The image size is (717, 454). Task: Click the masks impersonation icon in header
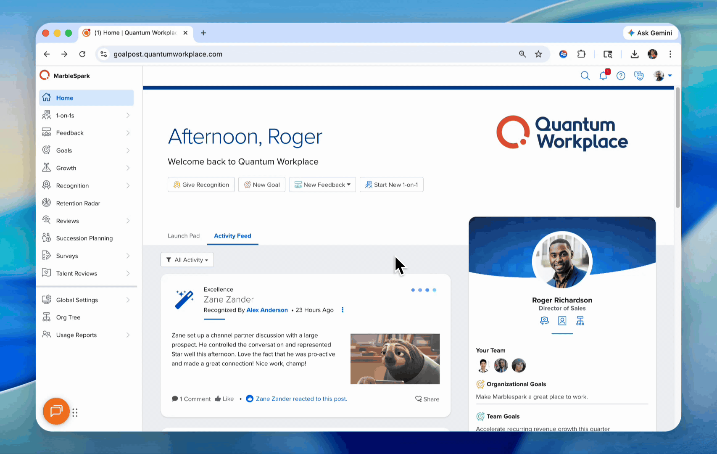639,76
